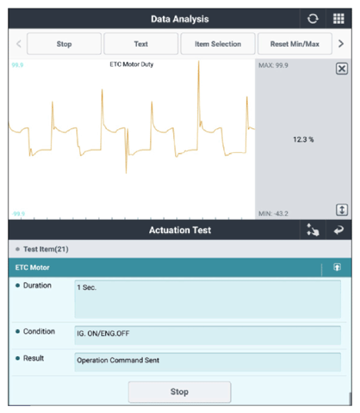Click the ETC Motor Duty waveform graph
Screen dimensions: 360x413
coord(132,139)
